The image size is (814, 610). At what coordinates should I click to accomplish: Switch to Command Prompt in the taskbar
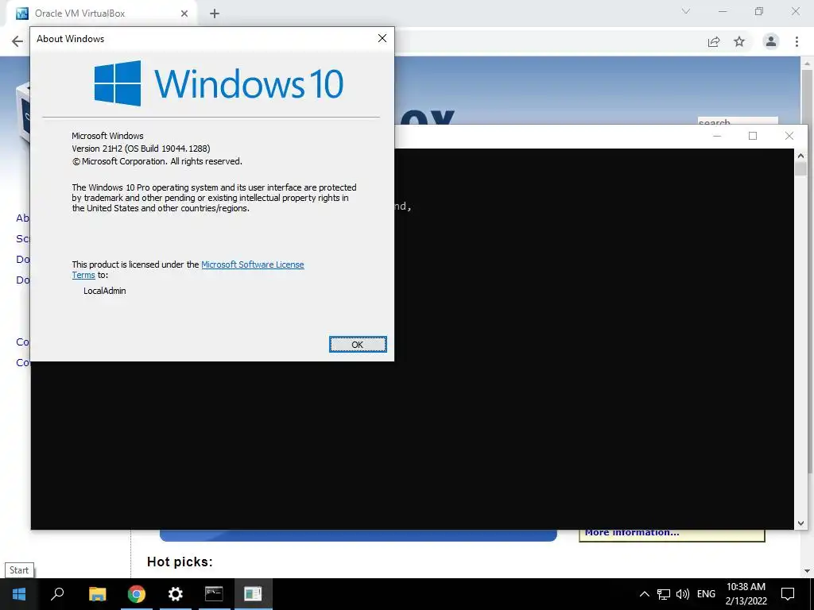pyautogui.click(x=214, y=594)
